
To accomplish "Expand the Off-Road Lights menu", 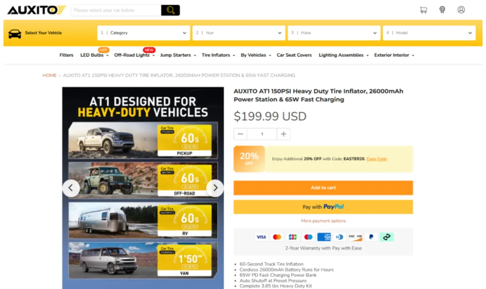I will [134, 55].
